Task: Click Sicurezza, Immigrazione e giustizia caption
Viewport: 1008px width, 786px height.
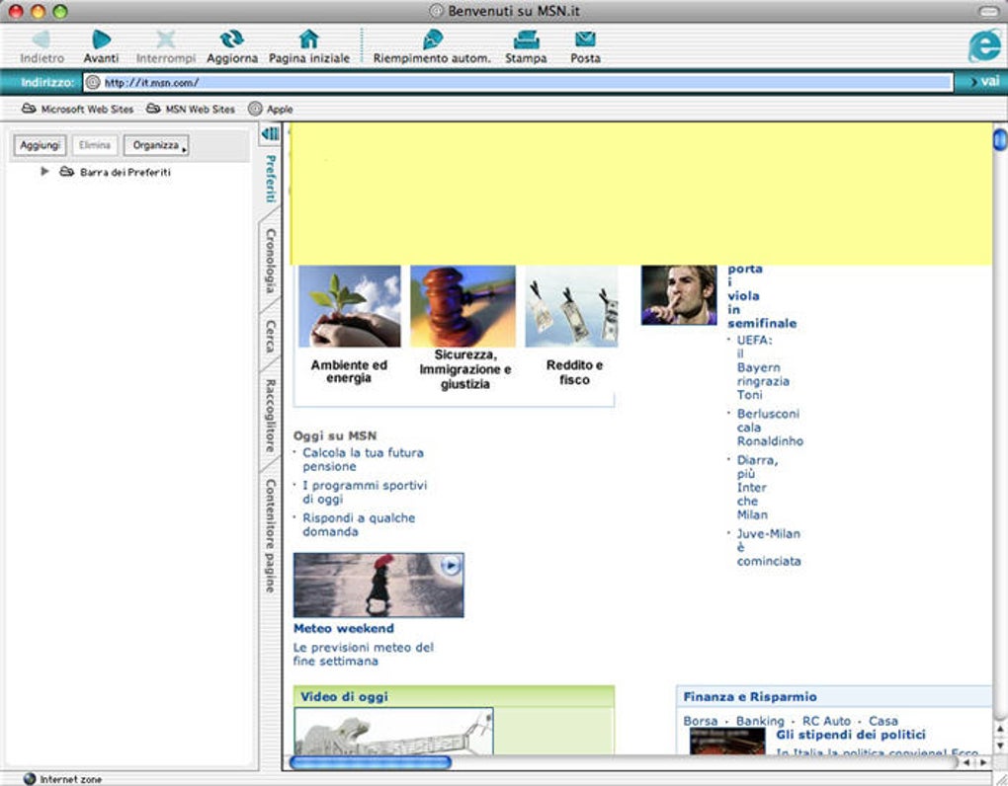Action: tap(464, 369)
